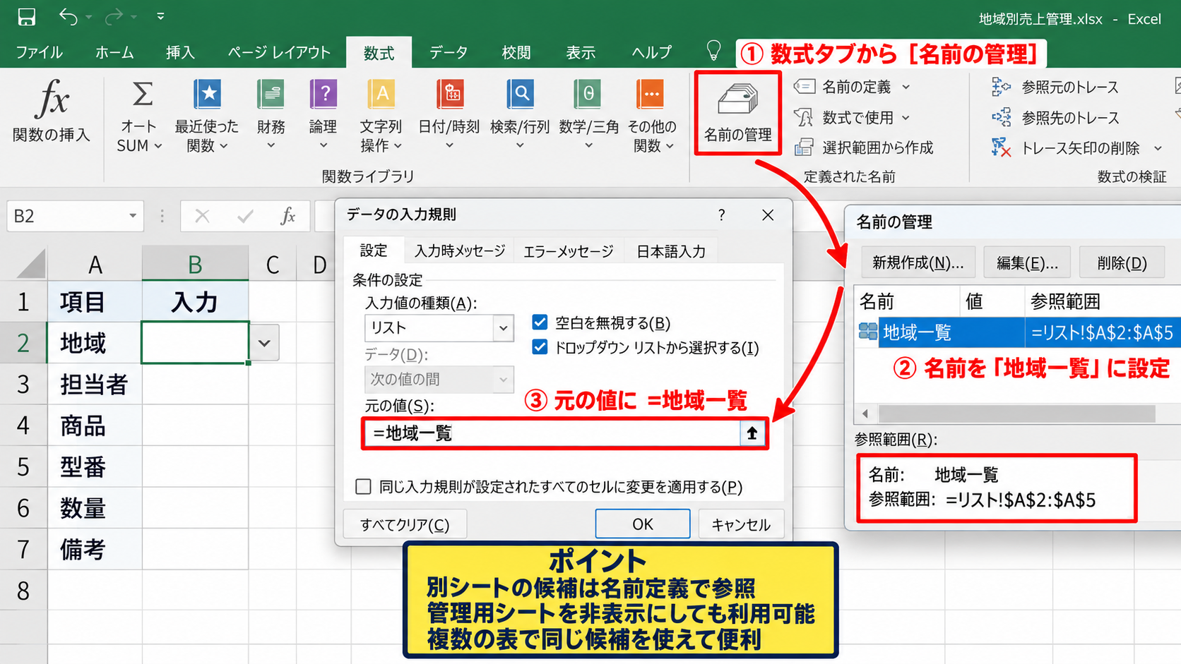Open the 財務 functions icon
This screenshot has width=1181, height=664.
pyautogui.click(x=271, y=94)
